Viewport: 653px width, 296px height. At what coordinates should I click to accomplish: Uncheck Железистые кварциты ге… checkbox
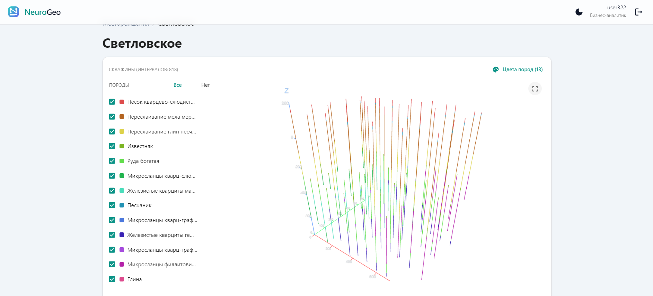(x=112, y=235)
